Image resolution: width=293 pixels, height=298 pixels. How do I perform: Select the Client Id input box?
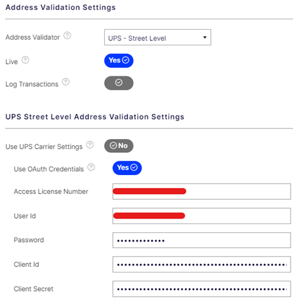pos(202,264)
